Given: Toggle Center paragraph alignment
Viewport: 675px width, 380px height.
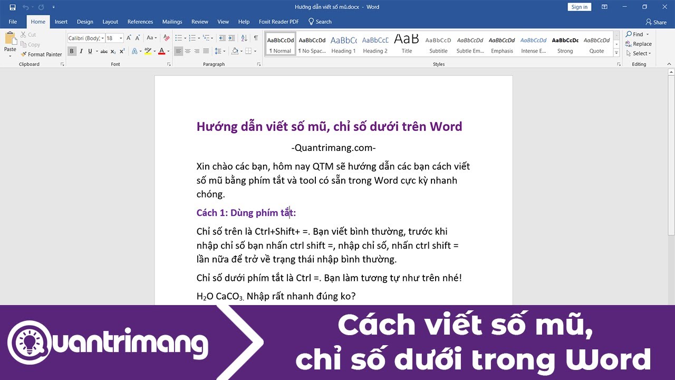Looking at the screenshot, I should [x=188, y=51].
